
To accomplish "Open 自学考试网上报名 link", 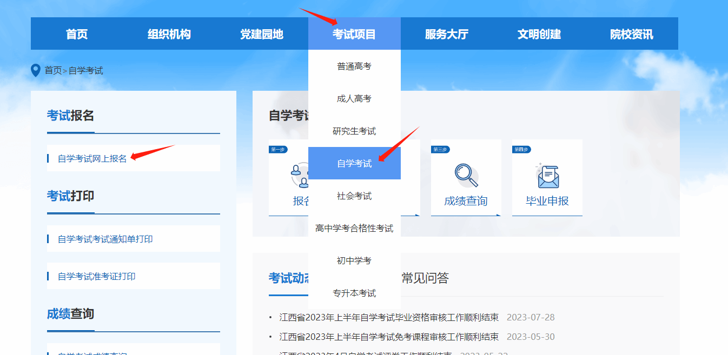I will [92, 158].
